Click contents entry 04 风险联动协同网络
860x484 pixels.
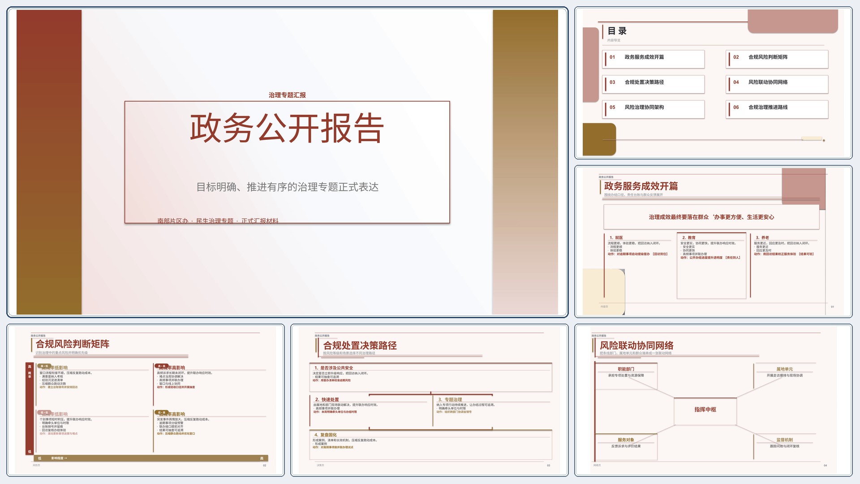(x=777, y=84)
